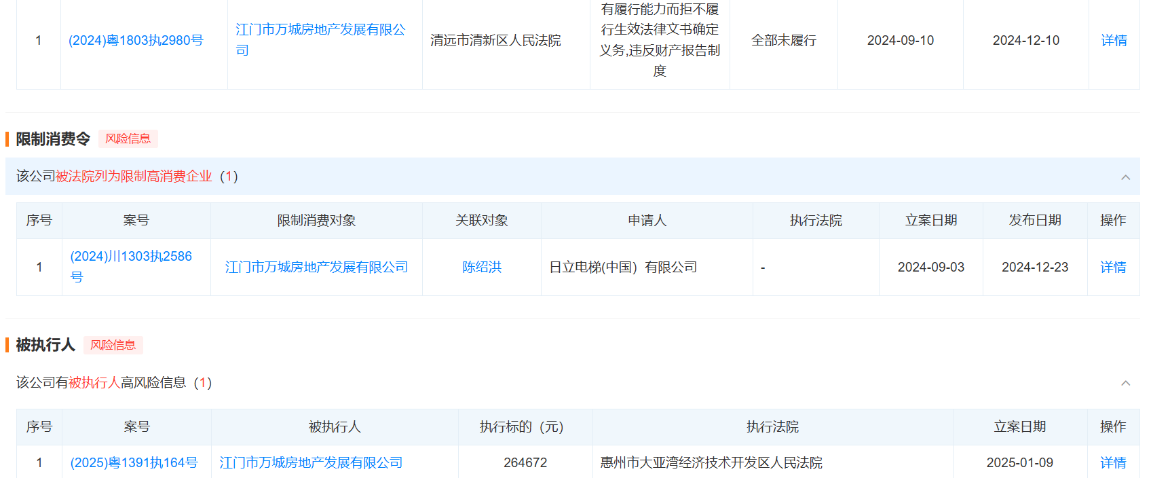Select filing date 2025-01-09
This screenshot has height=478, width=1151.
[x=1020, y=463]
